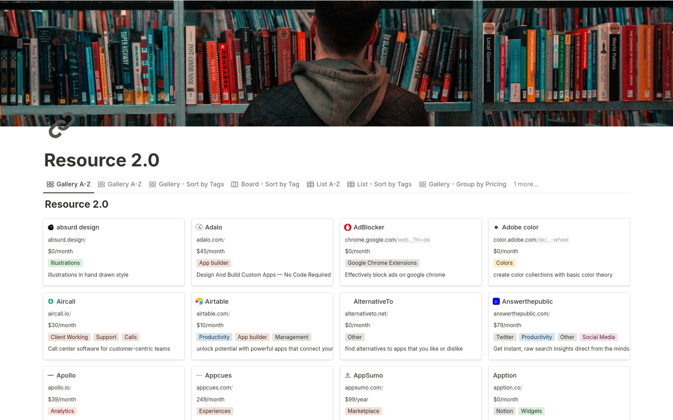The width and height of the screenshot is (673, 420).
Task: Click the red AdBlocker icon
Action: (x=347, y=227)
